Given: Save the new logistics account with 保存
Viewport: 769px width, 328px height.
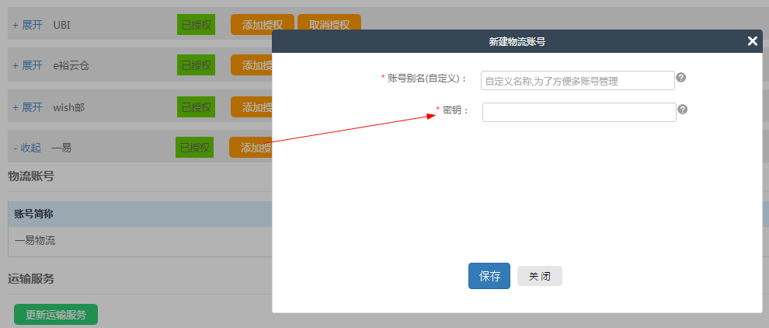Looking at the screenshot, I should tap(489, 276).
